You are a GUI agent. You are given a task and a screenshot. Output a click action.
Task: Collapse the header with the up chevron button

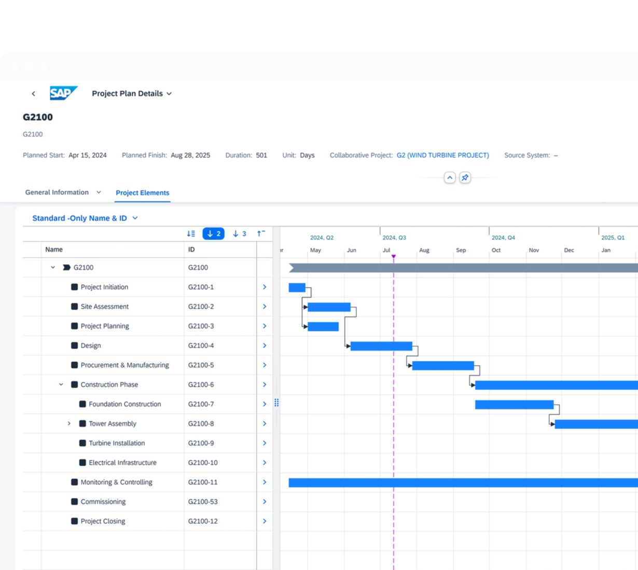[450, 178]
